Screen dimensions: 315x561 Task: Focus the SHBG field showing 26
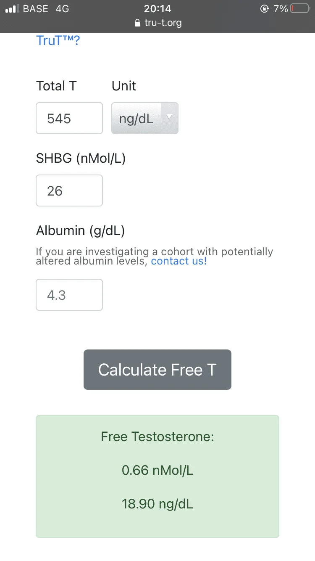(69, 191)
